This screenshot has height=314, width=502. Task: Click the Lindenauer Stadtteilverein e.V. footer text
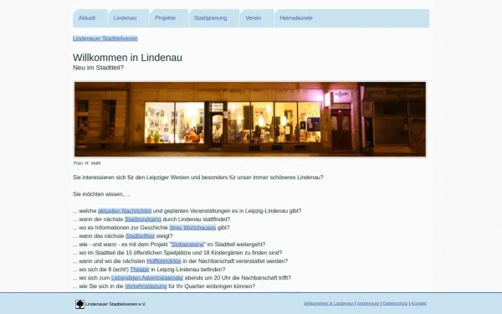click(115, 304)
